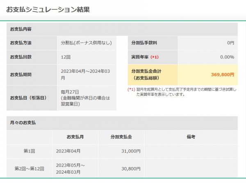Screen dimensions: 246x183
Task: Click the 分割払手数料 label
Action: pos(144,43)
